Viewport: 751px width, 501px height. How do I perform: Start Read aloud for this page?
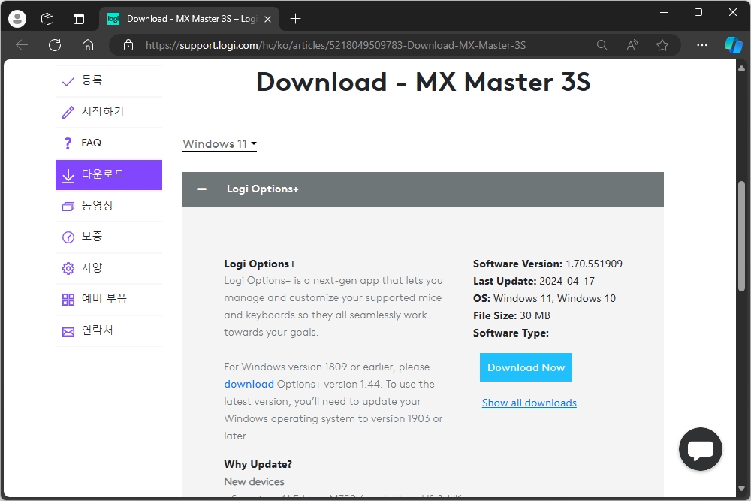(632, 45)
